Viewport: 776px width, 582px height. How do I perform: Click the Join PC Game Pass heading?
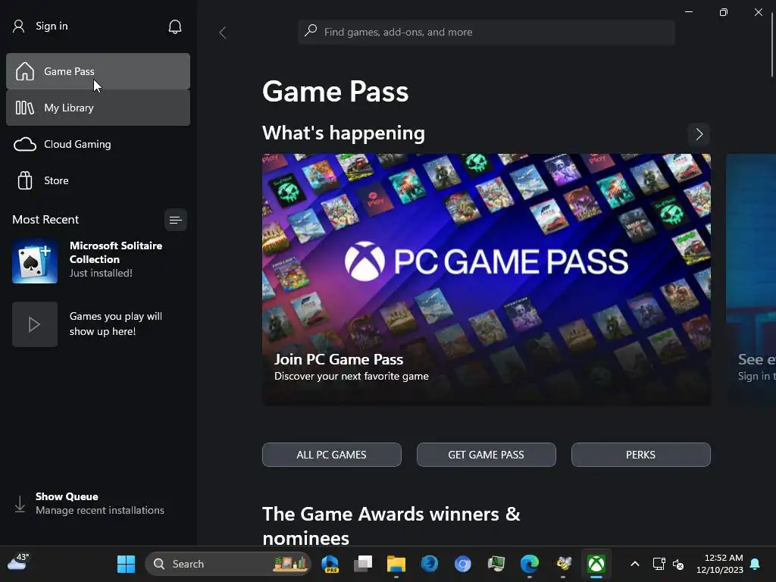click(339, 359)
